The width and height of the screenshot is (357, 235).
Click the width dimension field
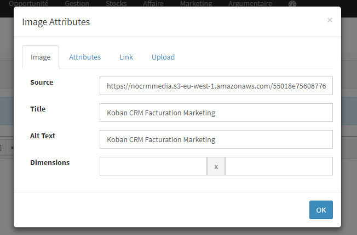153,166
